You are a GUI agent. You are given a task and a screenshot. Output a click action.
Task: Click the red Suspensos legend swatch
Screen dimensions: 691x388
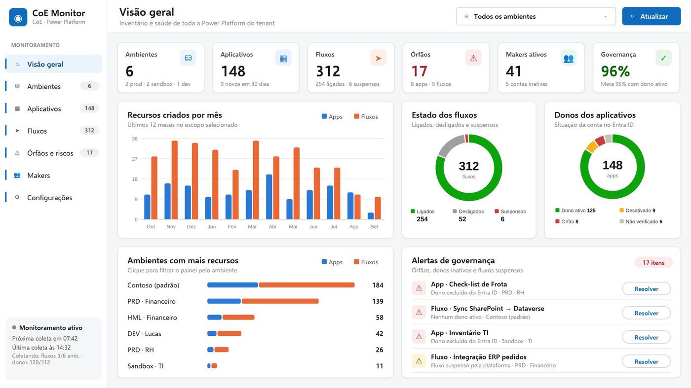coord(497,211)
